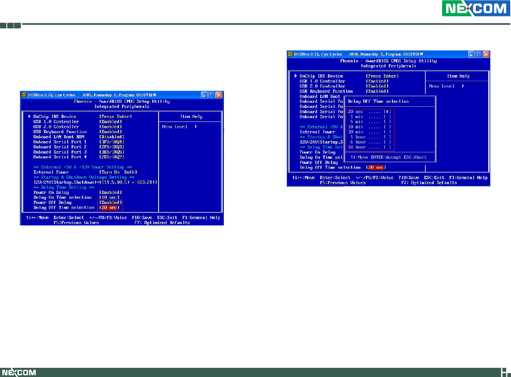The width and height of the screenshot is (511, 377).
Task: Open the [Disabled] value of Onboard LAN Boot ROM
Action: click(112, 137)
